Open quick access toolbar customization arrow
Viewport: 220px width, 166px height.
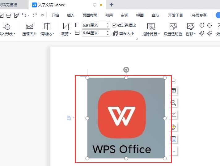42,15
